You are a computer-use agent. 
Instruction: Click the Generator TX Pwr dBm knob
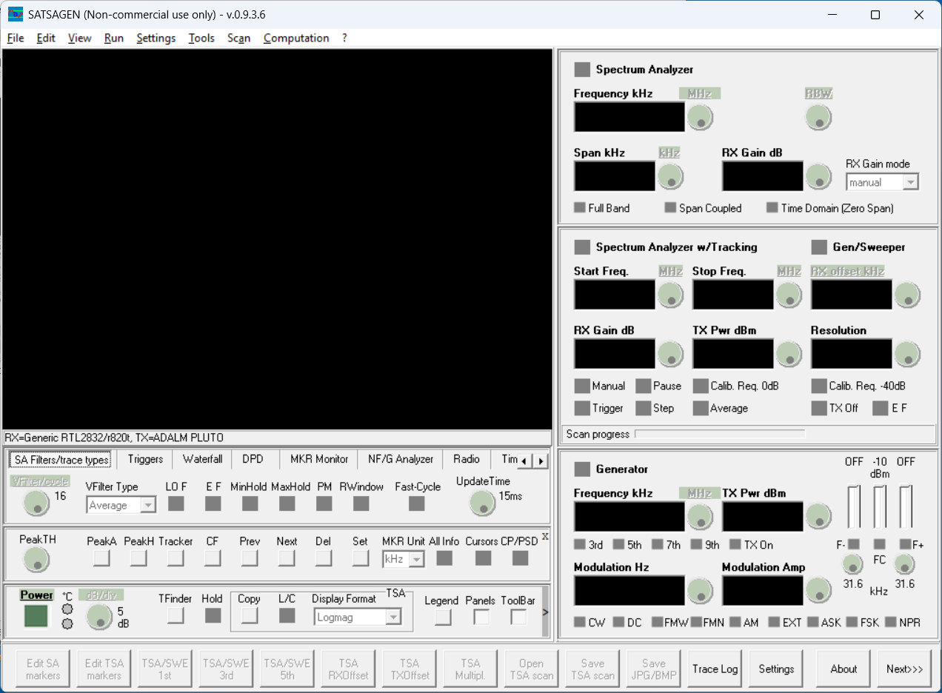click(x=818, y=517)
